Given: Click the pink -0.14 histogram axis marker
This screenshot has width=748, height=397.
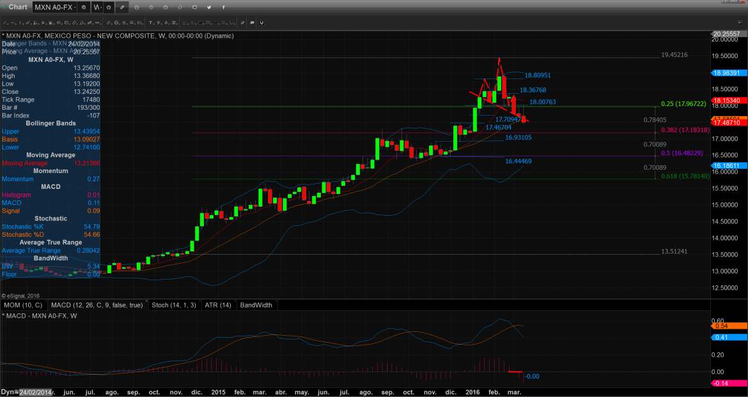Looking at the screenshot, I should point(728,383).
